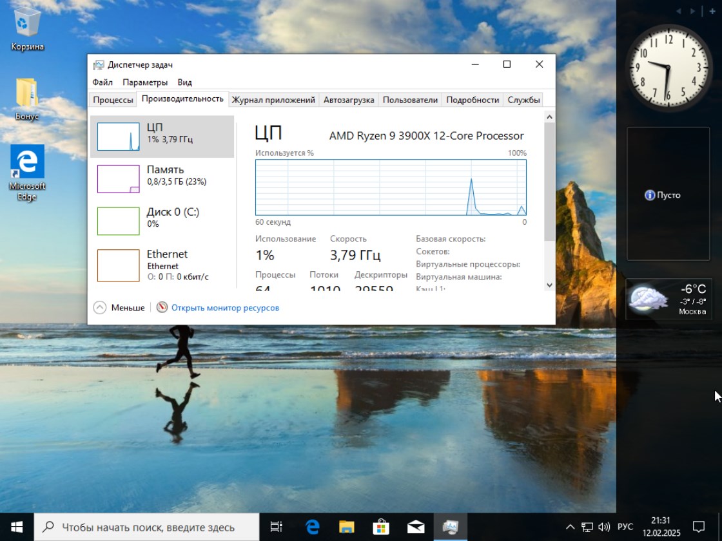The width and height of the screenshot is (722, 541).
Task: Select the ЦП mini graph thumbnail
Action: (119, 137)
